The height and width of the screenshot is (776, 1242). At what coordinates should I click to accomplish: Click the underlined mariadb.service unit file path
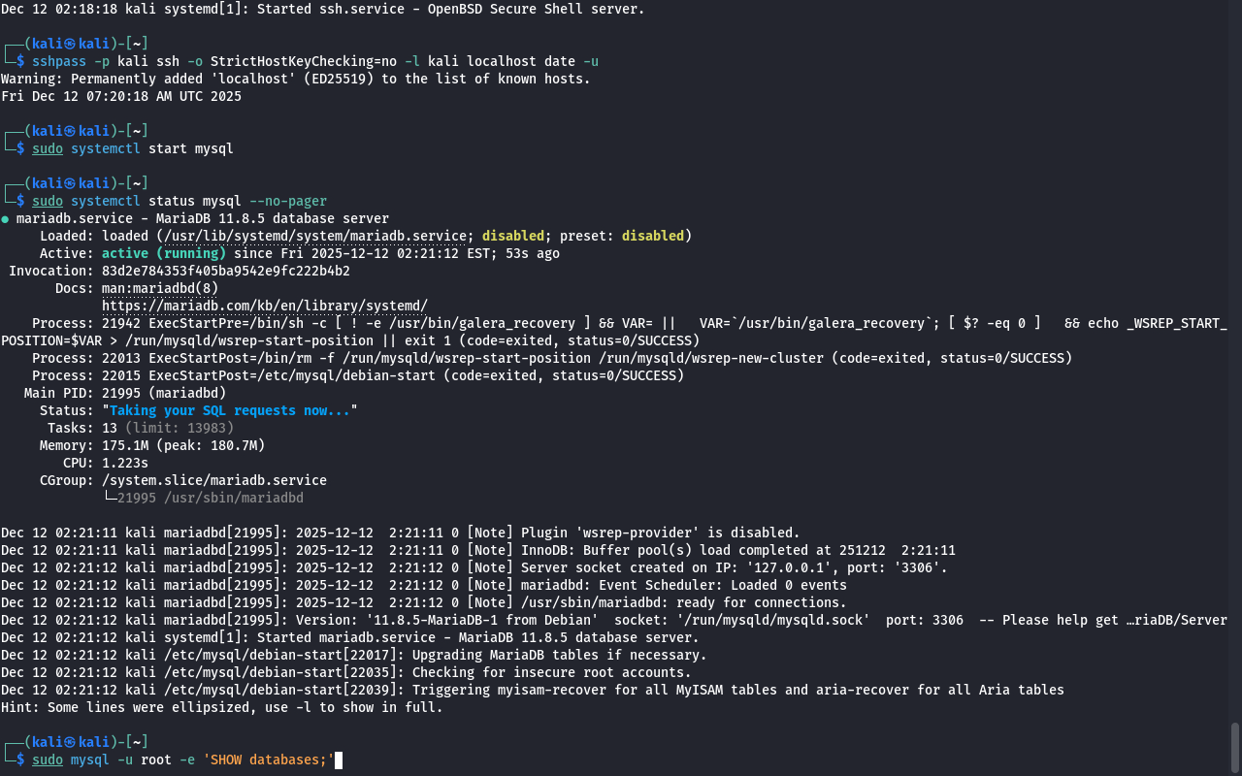[x=315, y=236]
